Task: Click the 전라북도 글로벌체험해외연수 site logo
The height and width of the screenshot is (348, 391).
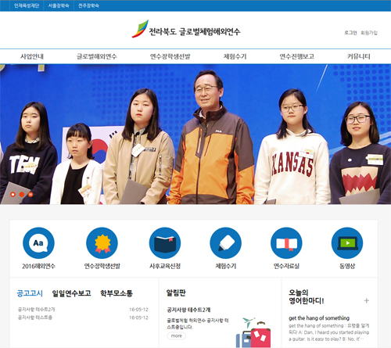Action: coord(186,29)
